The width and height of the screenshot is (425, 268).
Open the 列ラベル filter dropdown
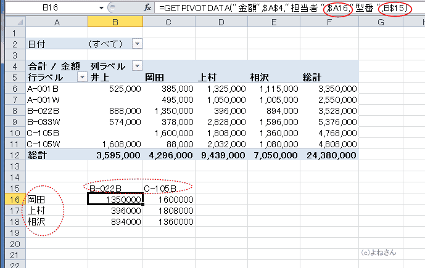click(137, 66)
